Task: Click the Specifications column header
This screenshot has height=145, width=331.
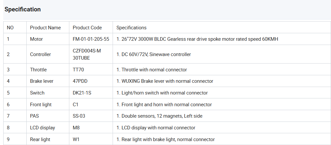Action: (x=131, y=28)
